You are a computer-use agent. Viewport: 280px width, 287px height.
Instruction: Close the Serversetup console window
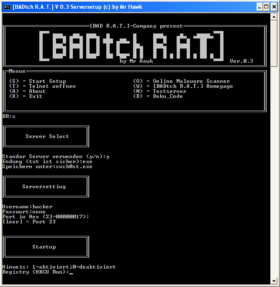click(x=273, y=7)
